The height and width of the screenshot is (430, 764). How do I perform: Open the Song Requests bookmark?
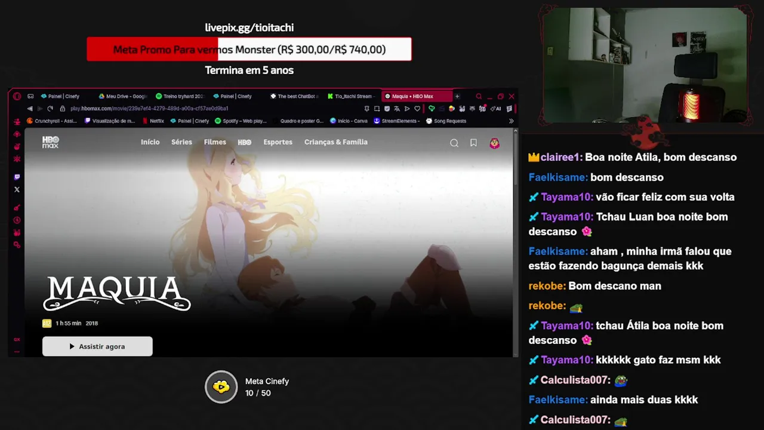[445, 121]
